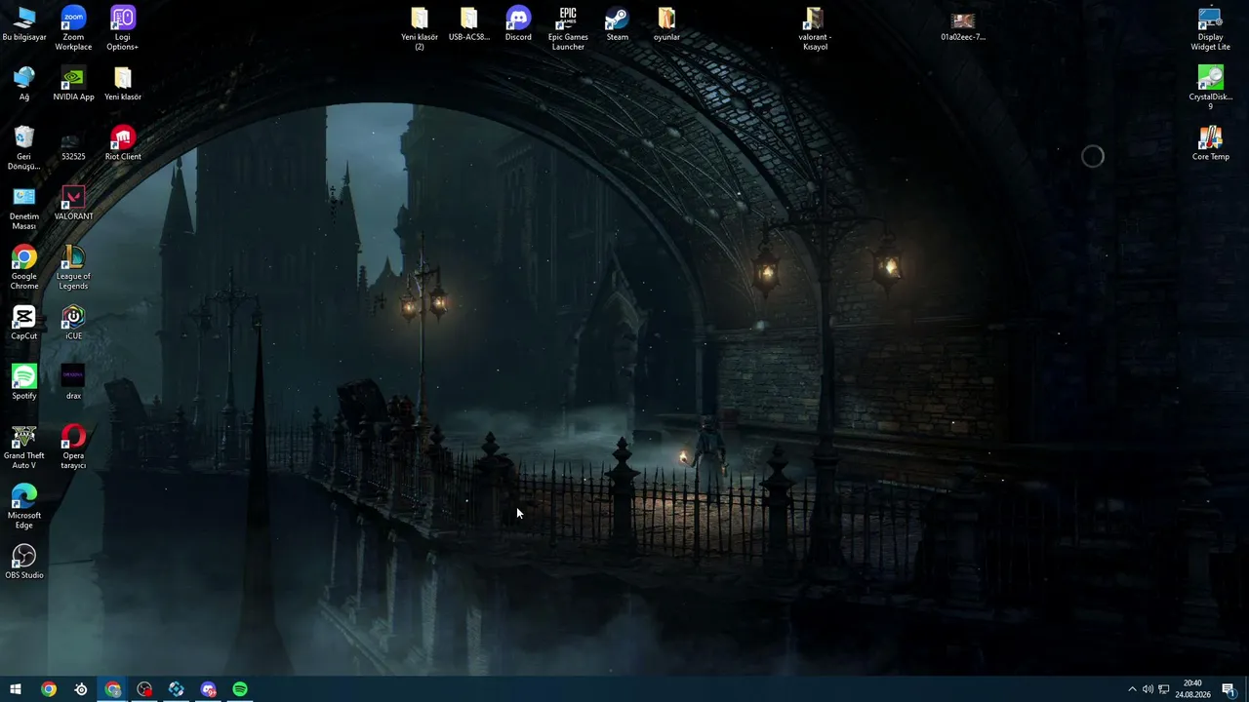
Task: Select the Google Chrome desktop shortcut
Action: (24, 267)
